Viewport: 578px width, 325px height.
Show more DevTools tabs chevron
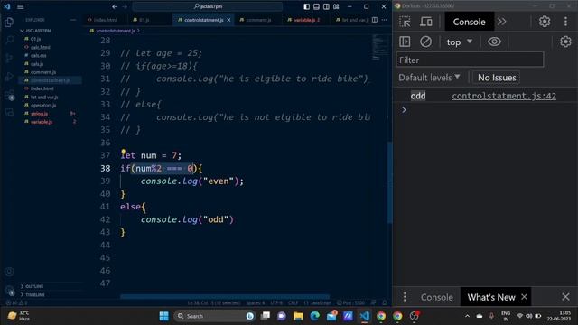click(502, 22)
